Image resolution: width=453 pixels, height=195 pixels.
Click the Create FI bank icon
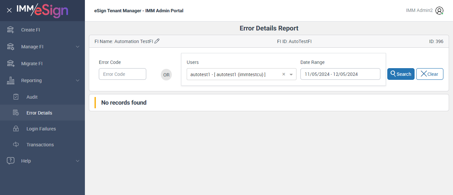[11, 30]
